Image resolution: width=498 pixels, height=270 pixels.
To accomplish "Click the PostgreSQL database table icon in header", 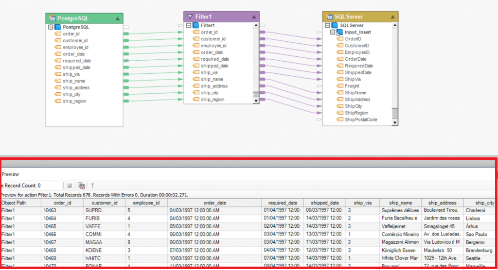I will [52, 18].
